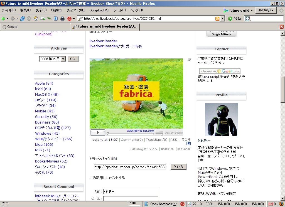This screenshot has height=207, width=285.
Task: Click the Archives GO button
Action: click(73, 59)
